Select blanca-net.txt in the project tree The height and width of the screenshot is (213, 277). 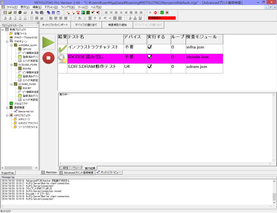[x=24, y=111]
